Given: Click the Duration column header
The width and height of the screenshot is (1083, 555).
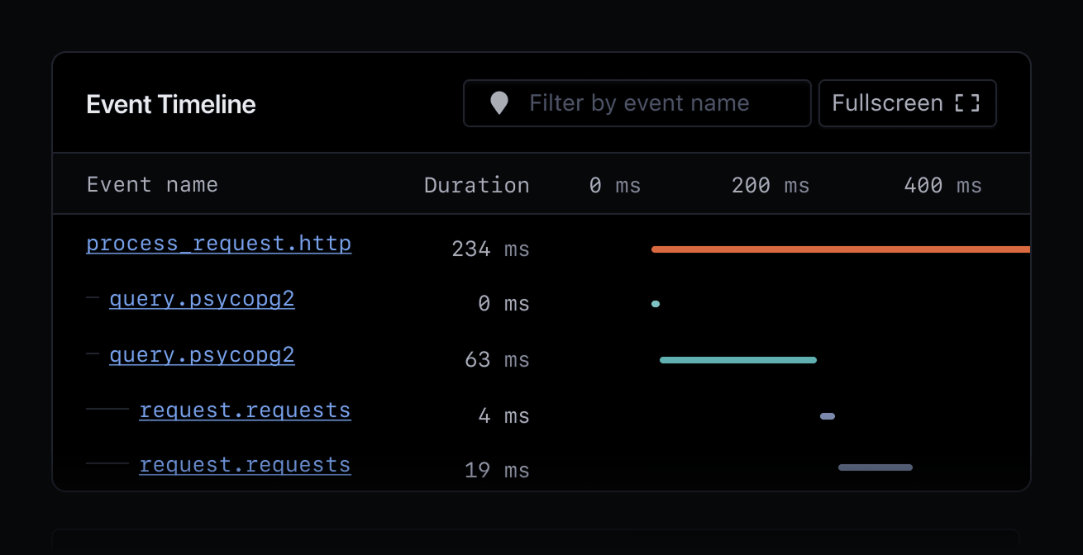Looking at the screenshot, I should click(x=477, y=185).
